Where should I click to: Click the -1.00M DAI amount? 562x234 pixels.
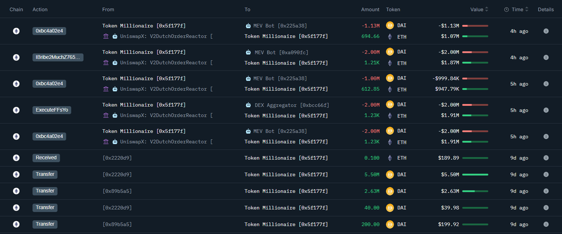370,78
